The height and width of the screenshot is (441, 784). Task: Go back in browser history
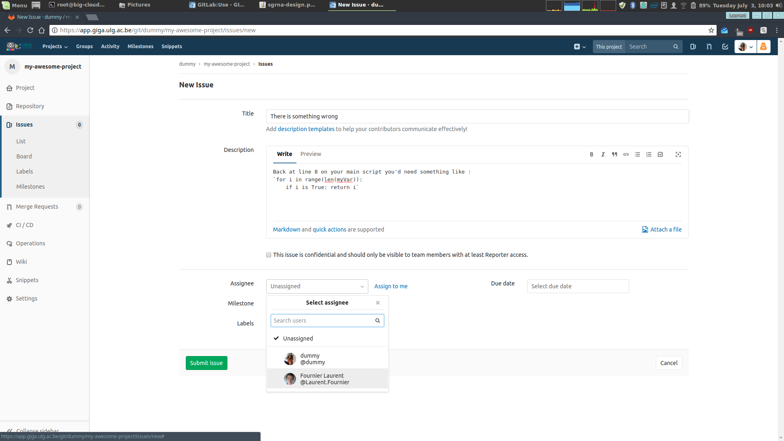7,30
